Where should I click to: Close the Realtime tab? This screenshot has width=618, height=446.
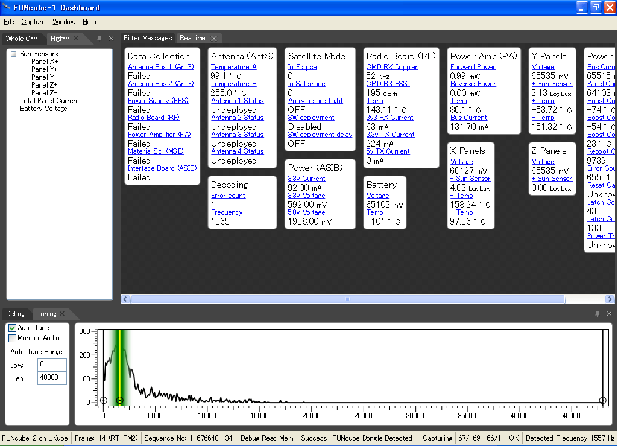[214, 38]
